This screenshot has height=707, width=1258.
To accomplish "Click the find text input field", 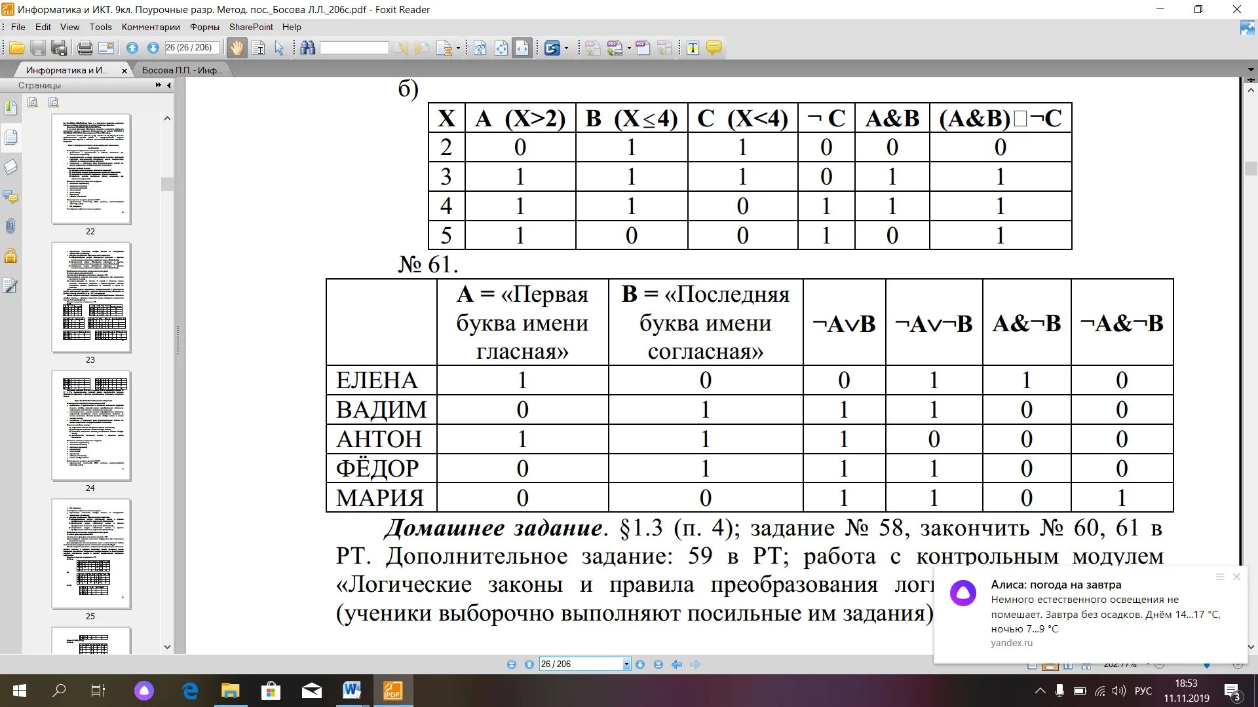I will (x=354, y=48).
